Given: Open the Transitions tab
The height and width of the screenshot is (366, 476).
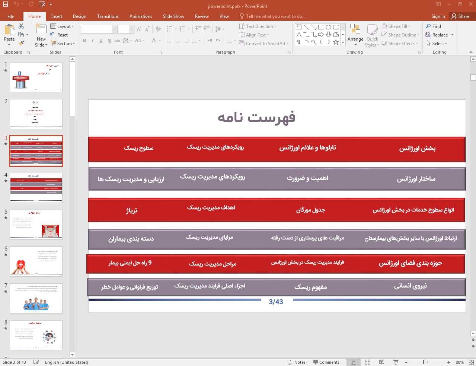Looking at the screenshot, I should (x=108, y=16).
